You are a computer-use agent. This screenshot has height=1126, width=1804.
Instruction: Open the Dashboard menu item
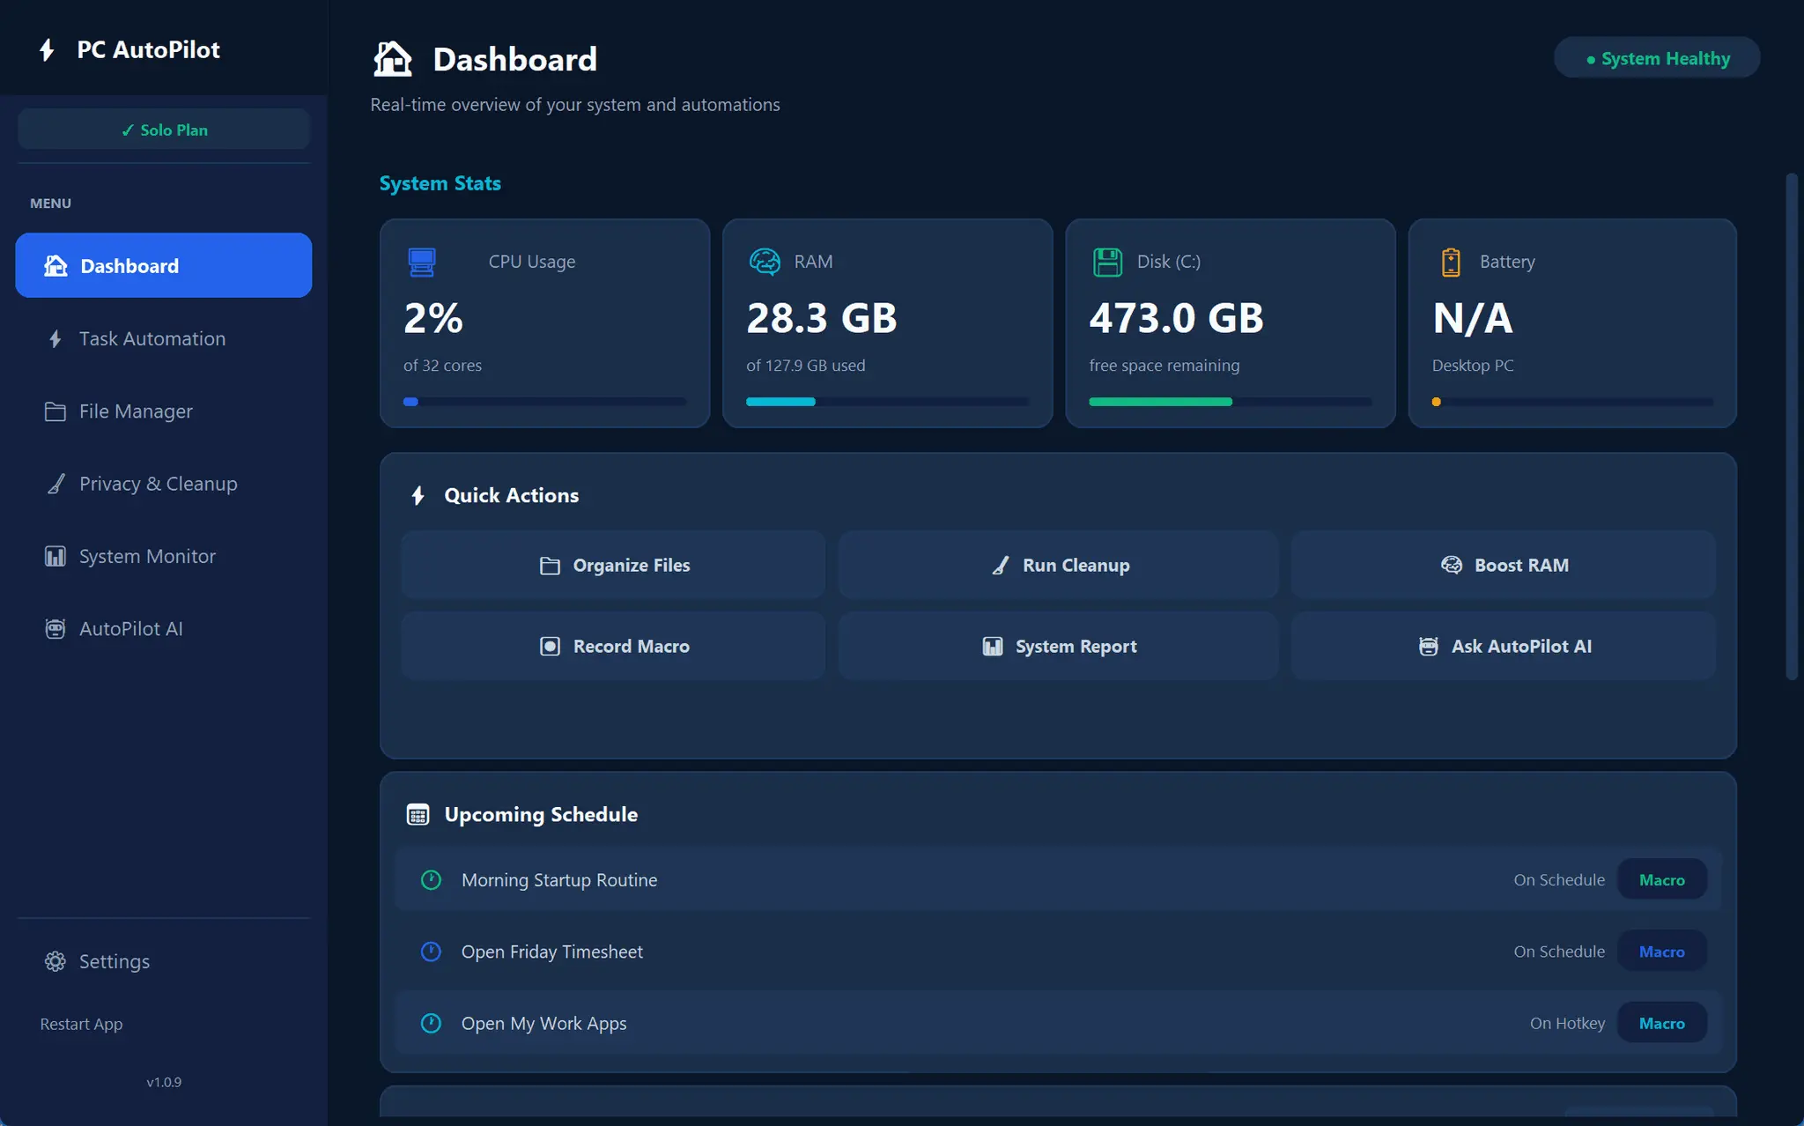pyautogui.click(x=164, y=265)
